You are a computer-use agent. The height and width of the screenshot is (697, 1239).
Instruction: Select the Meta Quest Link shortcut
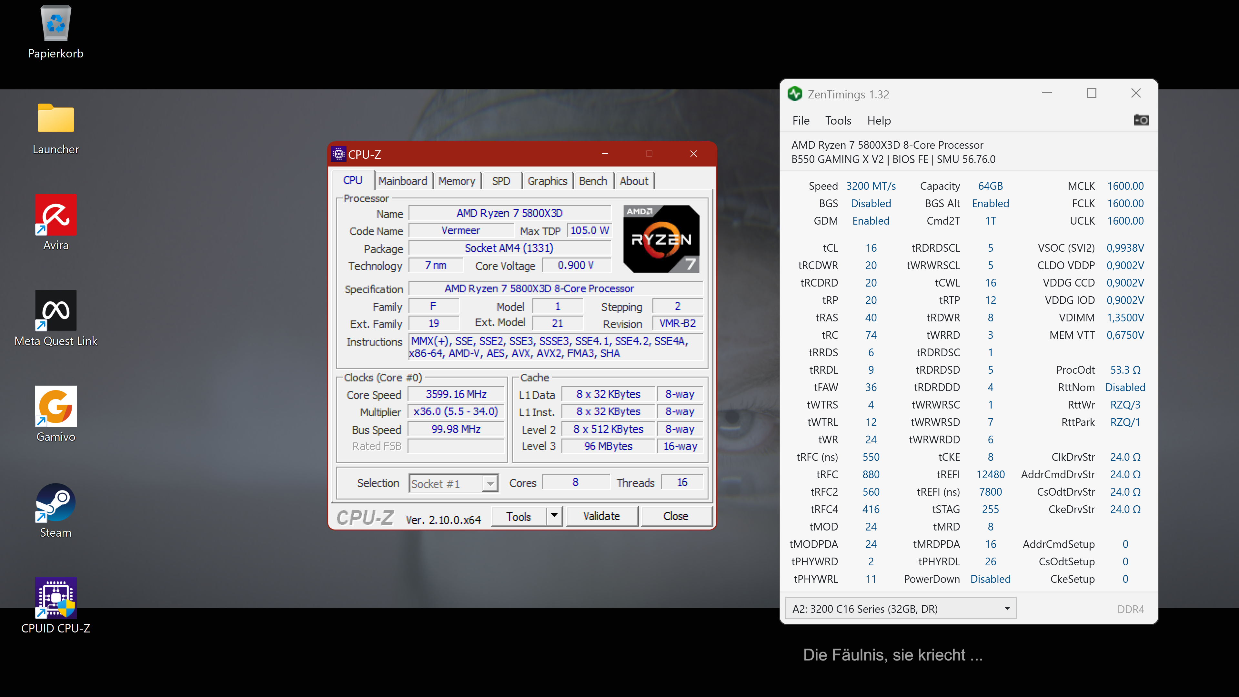(56, 310)
